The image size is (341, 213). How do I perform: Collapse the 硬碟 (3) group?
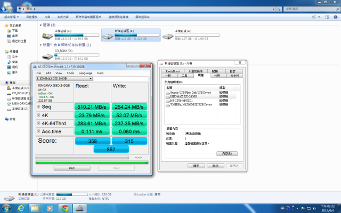coord(40,25)
